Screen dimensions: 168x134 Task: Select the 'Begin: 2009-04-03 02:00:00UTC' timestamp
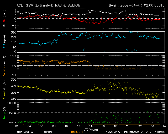tap(137, 5)
